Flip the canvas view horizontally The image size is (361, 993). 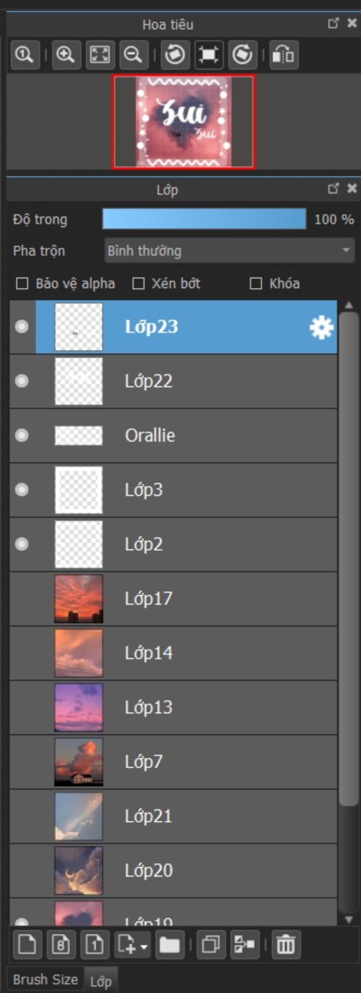click(x=284, y=55)
